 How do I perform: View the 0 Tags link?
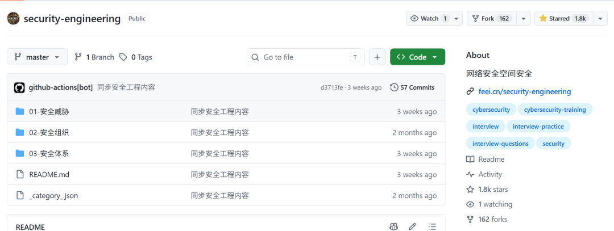coord(136,57)
